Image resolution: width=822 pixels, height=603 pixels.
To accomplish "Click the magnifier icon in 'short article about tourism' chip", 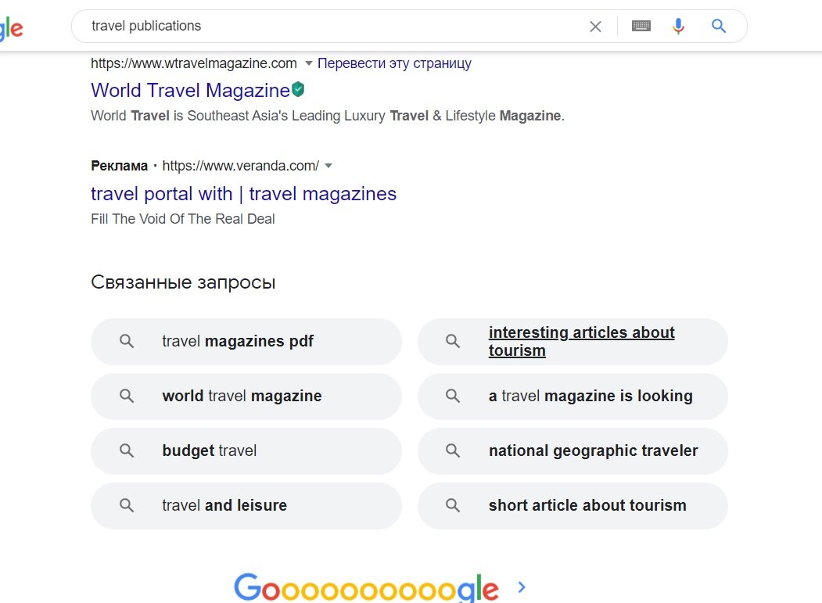I will 453,505.
